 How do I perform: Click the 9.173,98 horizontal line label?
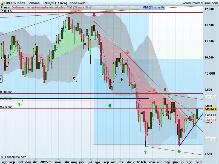point(6,98)
